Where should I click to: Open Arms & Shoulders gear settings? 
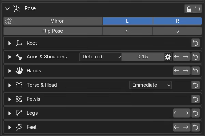point(168,57)
